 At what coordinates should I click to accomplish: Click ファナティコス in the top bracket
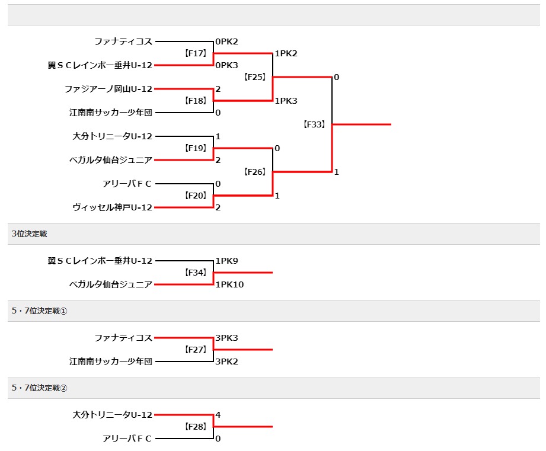(x=124, y=41)
